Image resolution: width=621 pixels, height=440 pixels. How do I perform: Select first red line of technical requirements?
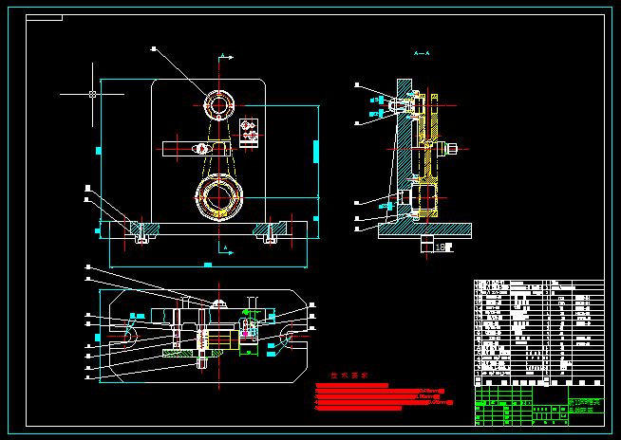[x=351, y=385]
